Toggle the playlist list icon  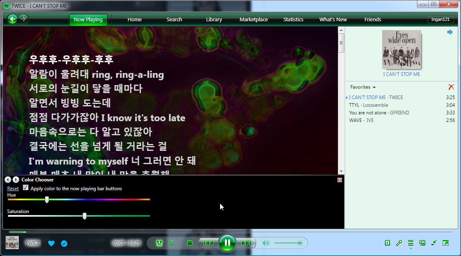(411, 243)
